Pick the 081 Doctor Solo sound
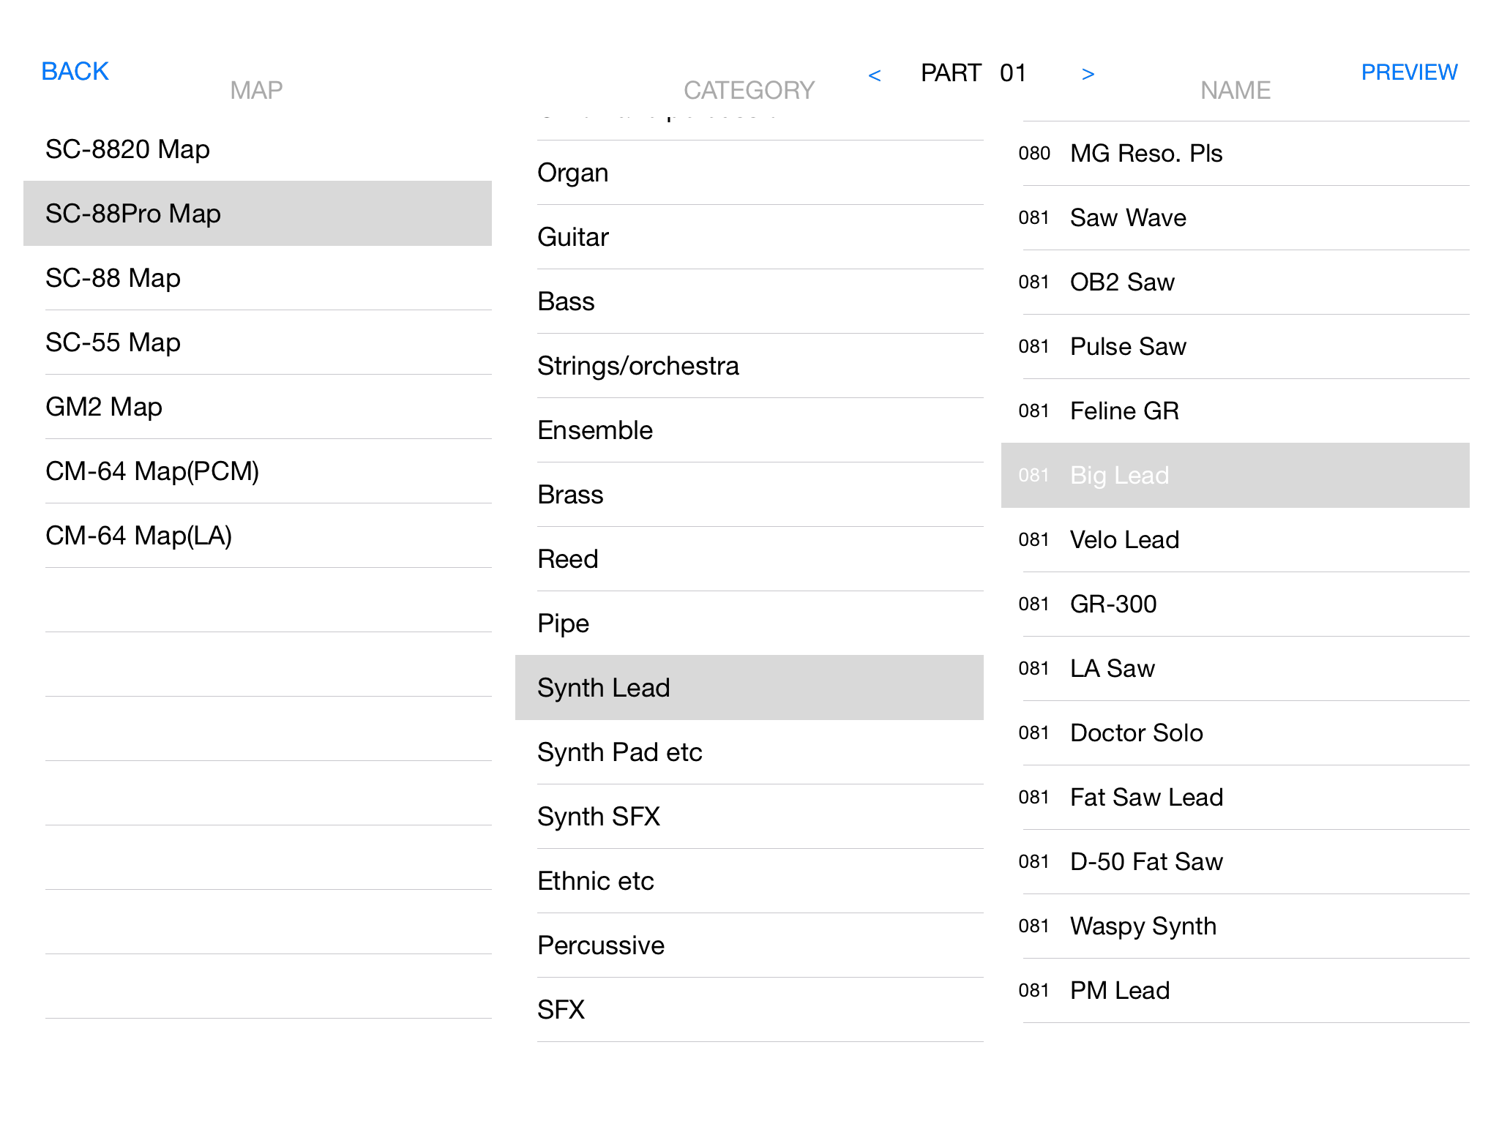Screen dimensions: 1499x1124 tap(1236, 733)
